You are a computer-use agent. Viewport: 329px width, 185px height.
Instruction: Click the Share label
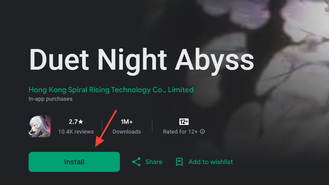click(153, 162)
